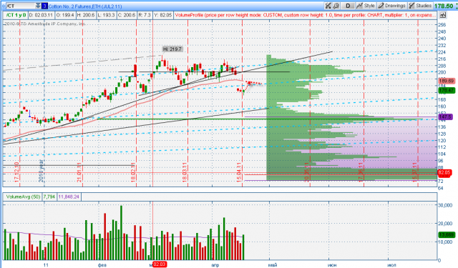458x268 pixels.
Task: Click the small chart icon below Studies
Action: 443,15
